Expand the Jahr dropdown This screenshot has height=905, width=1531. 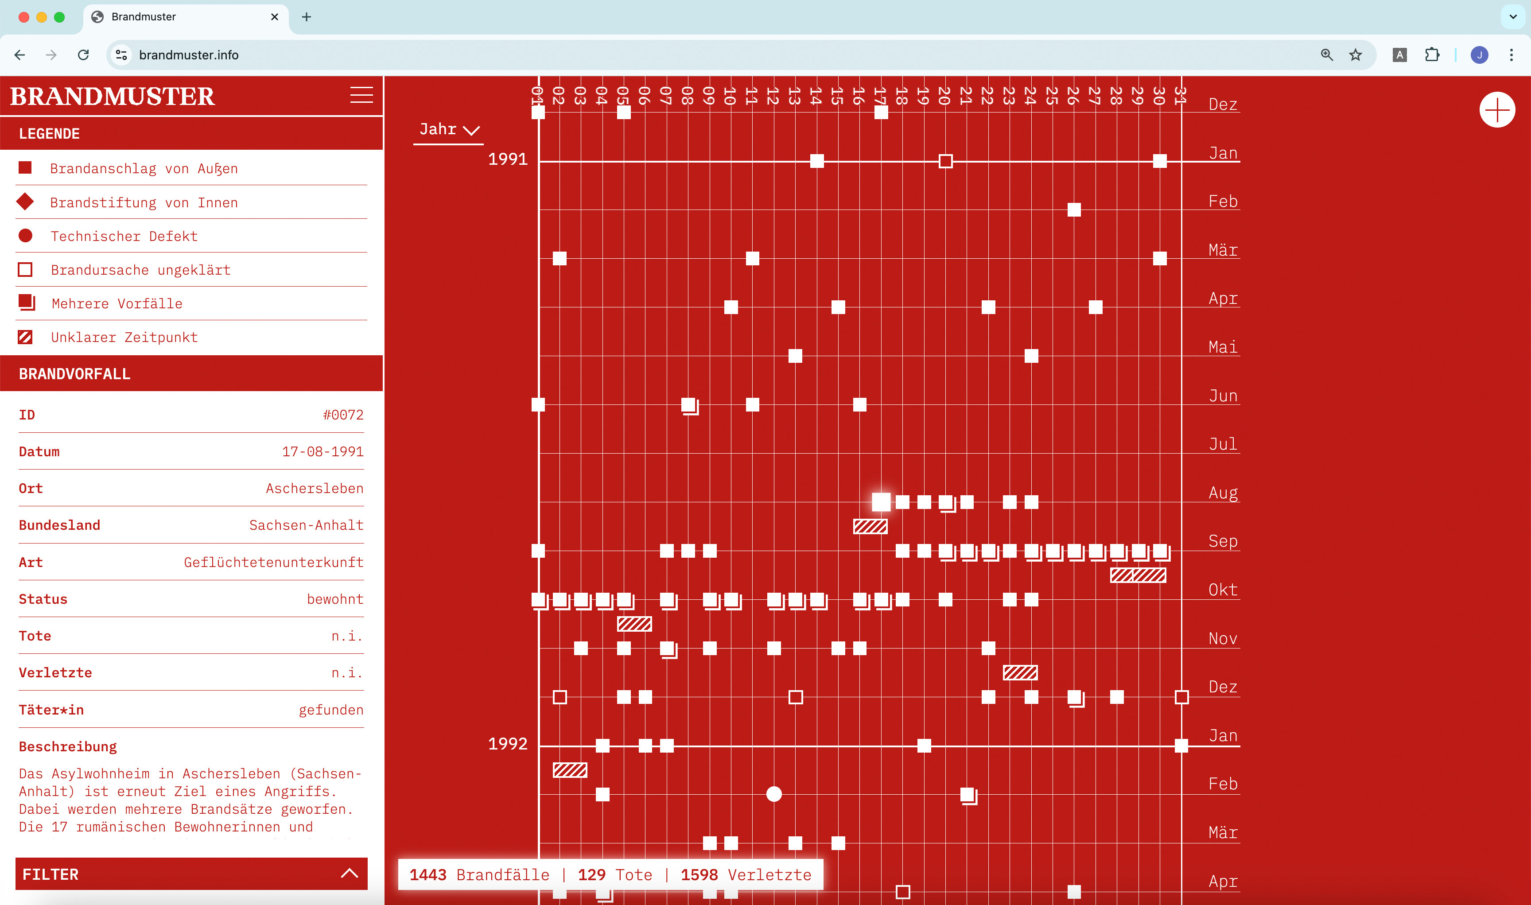point(449,129)
